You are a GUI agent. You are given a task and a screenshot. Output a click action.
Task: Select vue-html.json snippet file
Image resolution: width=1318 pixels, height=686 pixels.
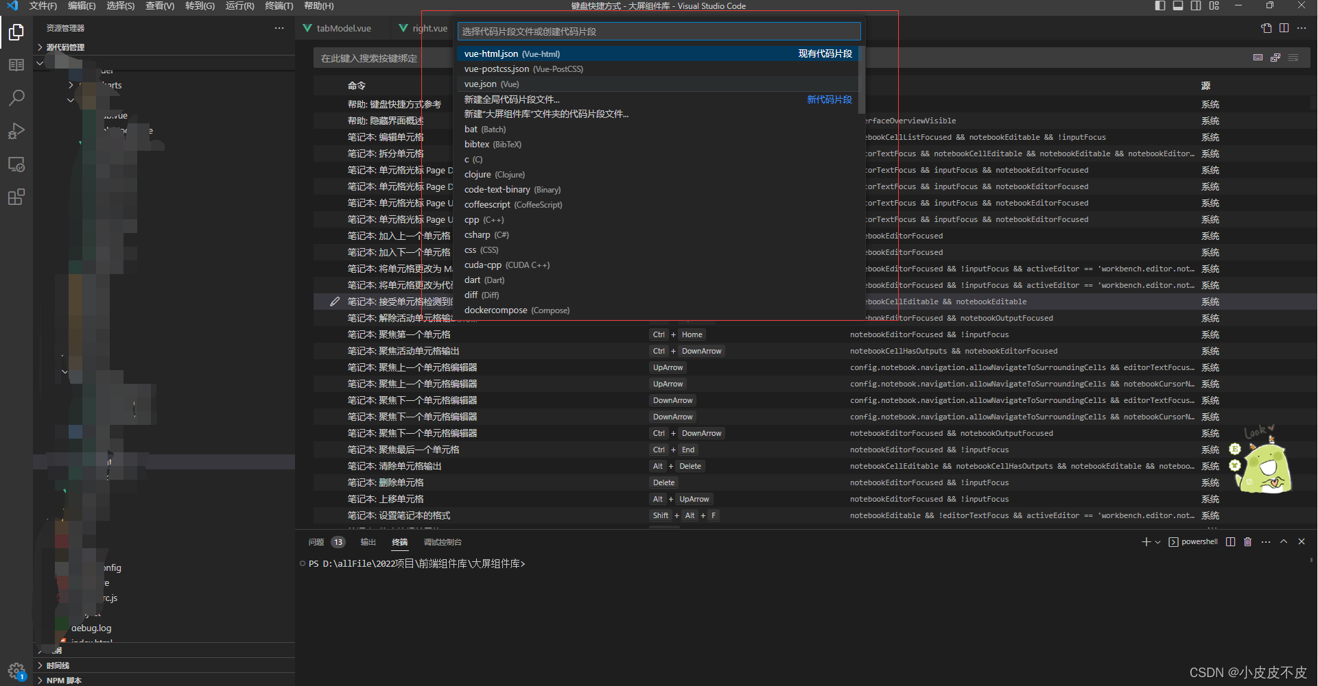658,53
